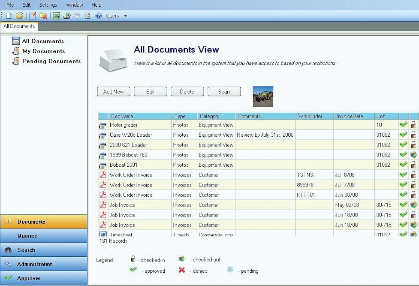Click the loader photo thumbnail near Scan

263,96
